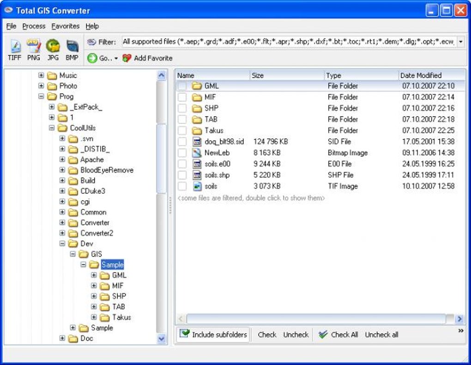Screen dimensions: 471x365
Task: Check the box for doq_blt98.sid
Action: click(x=182, y=142)
